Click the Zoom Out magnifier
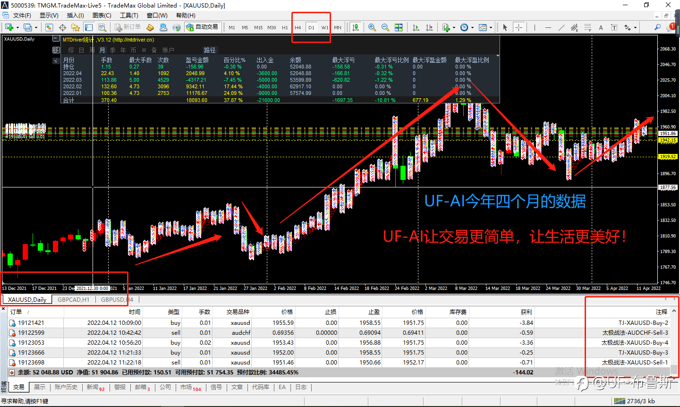This screenshot has width=680, height=407. coord(385,27)
